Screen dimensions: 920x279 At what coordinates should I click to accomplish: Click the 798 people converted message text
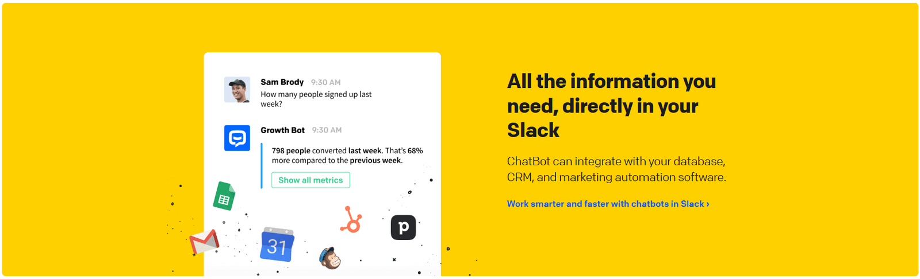pyautogui.click(x=347, y=156)
